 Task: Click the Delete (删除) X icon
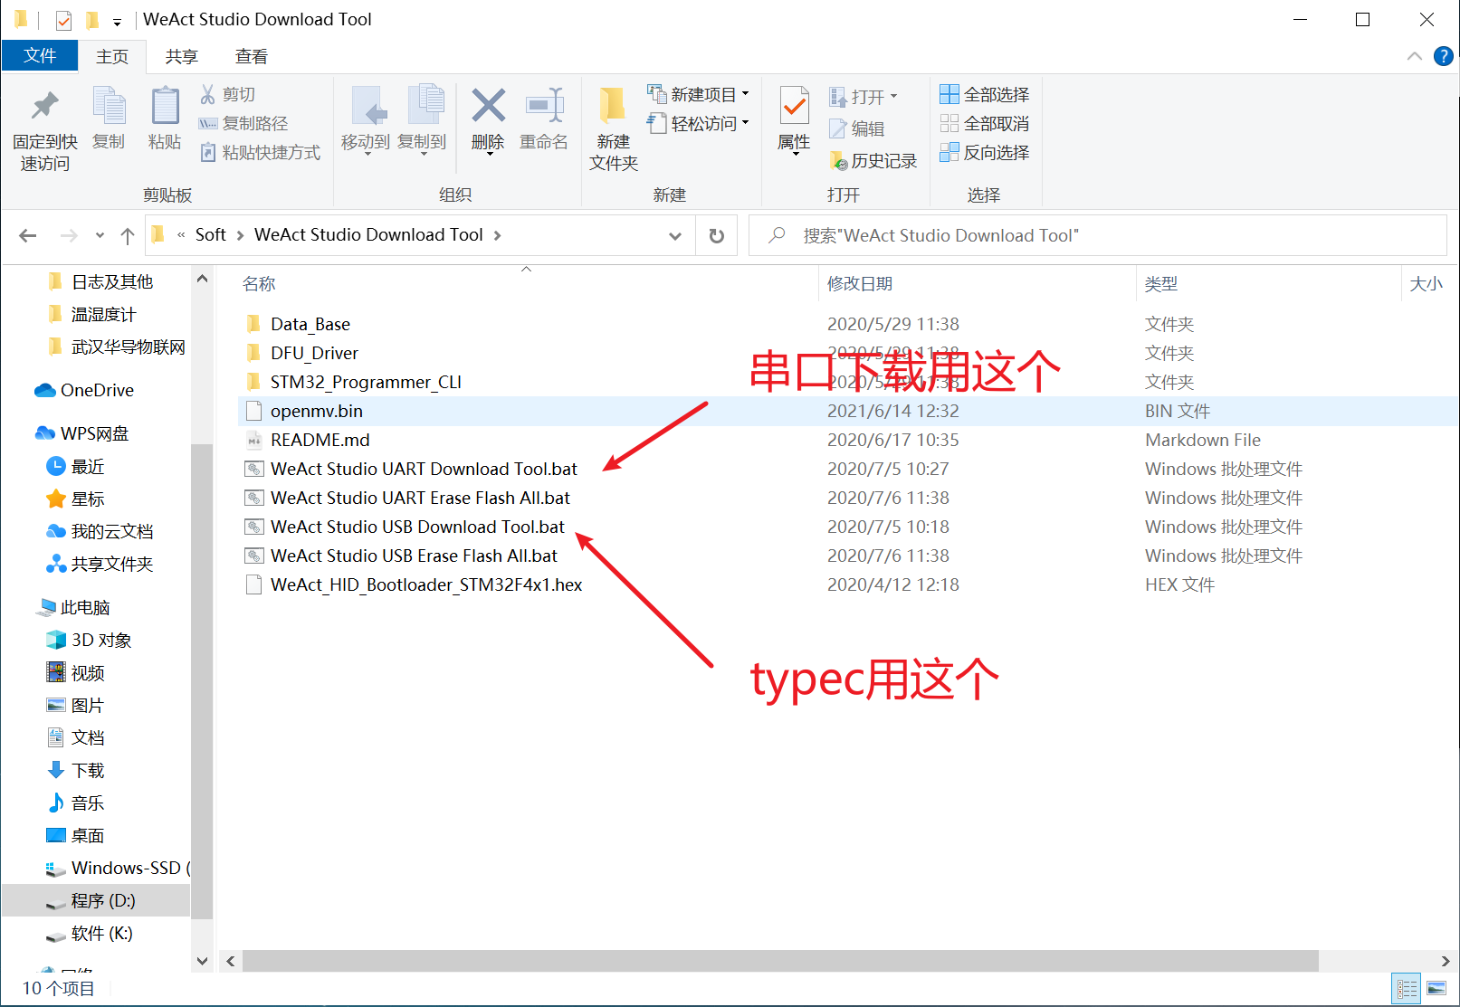[x=488, y=106]
